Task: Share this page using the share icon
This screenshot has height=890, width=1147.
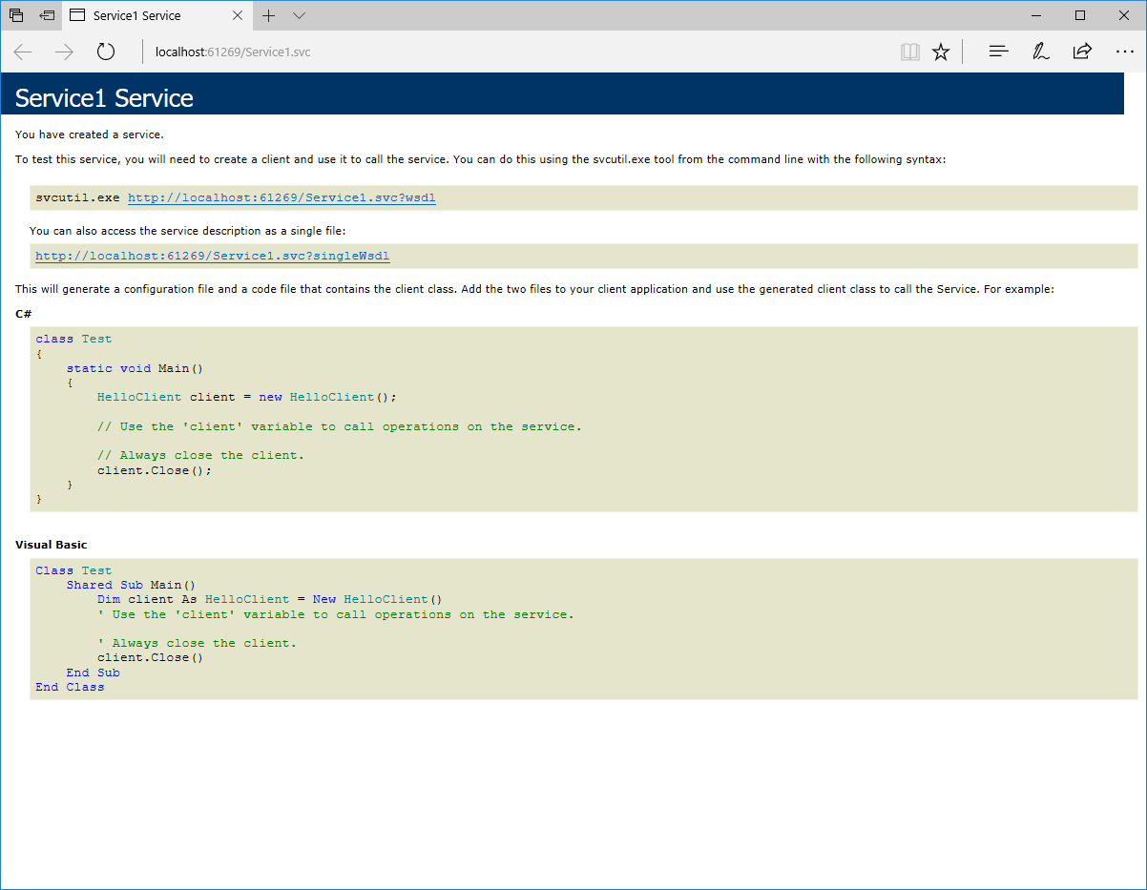Action: [1082, 52]
